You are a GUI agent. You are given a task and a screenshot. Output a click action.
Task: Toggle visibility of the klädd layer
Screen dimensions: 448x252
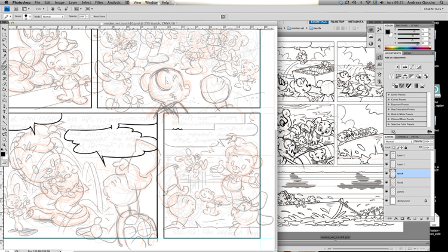pos(386,183)
